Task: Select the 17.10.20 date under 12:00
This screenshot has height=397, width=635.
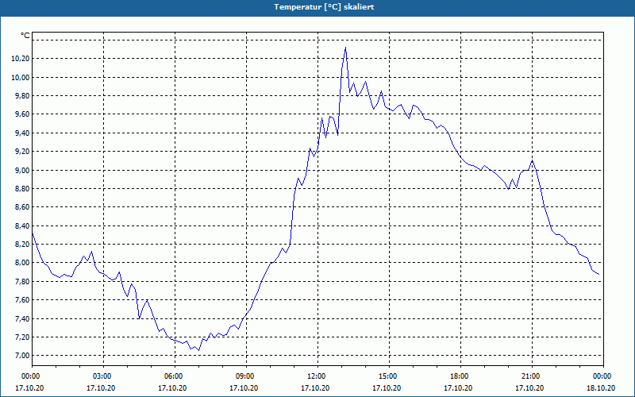Action: pos(315,387)
